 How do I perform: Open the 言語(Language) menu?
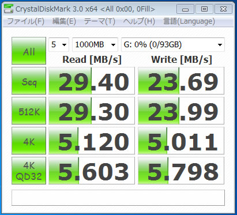pyautogui.click(x=189, y=21)
